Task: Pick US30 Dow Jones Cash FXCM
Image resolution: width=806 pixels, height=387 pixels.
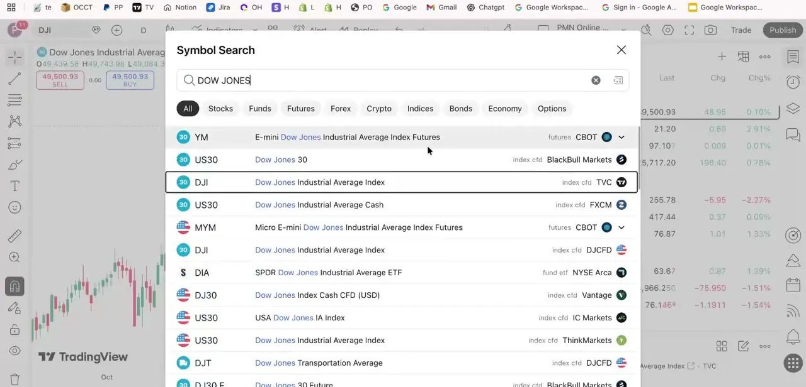Action: pyautogui.click(x=402, y=205)
